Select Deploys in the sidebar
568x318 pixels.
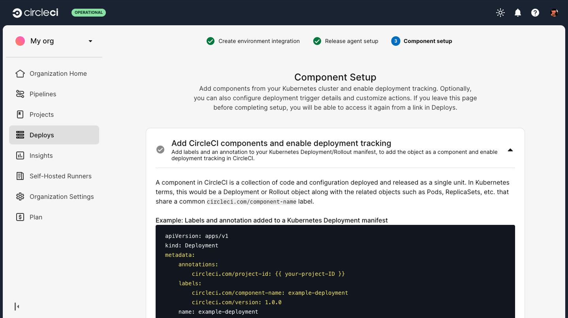coord(54,135)
